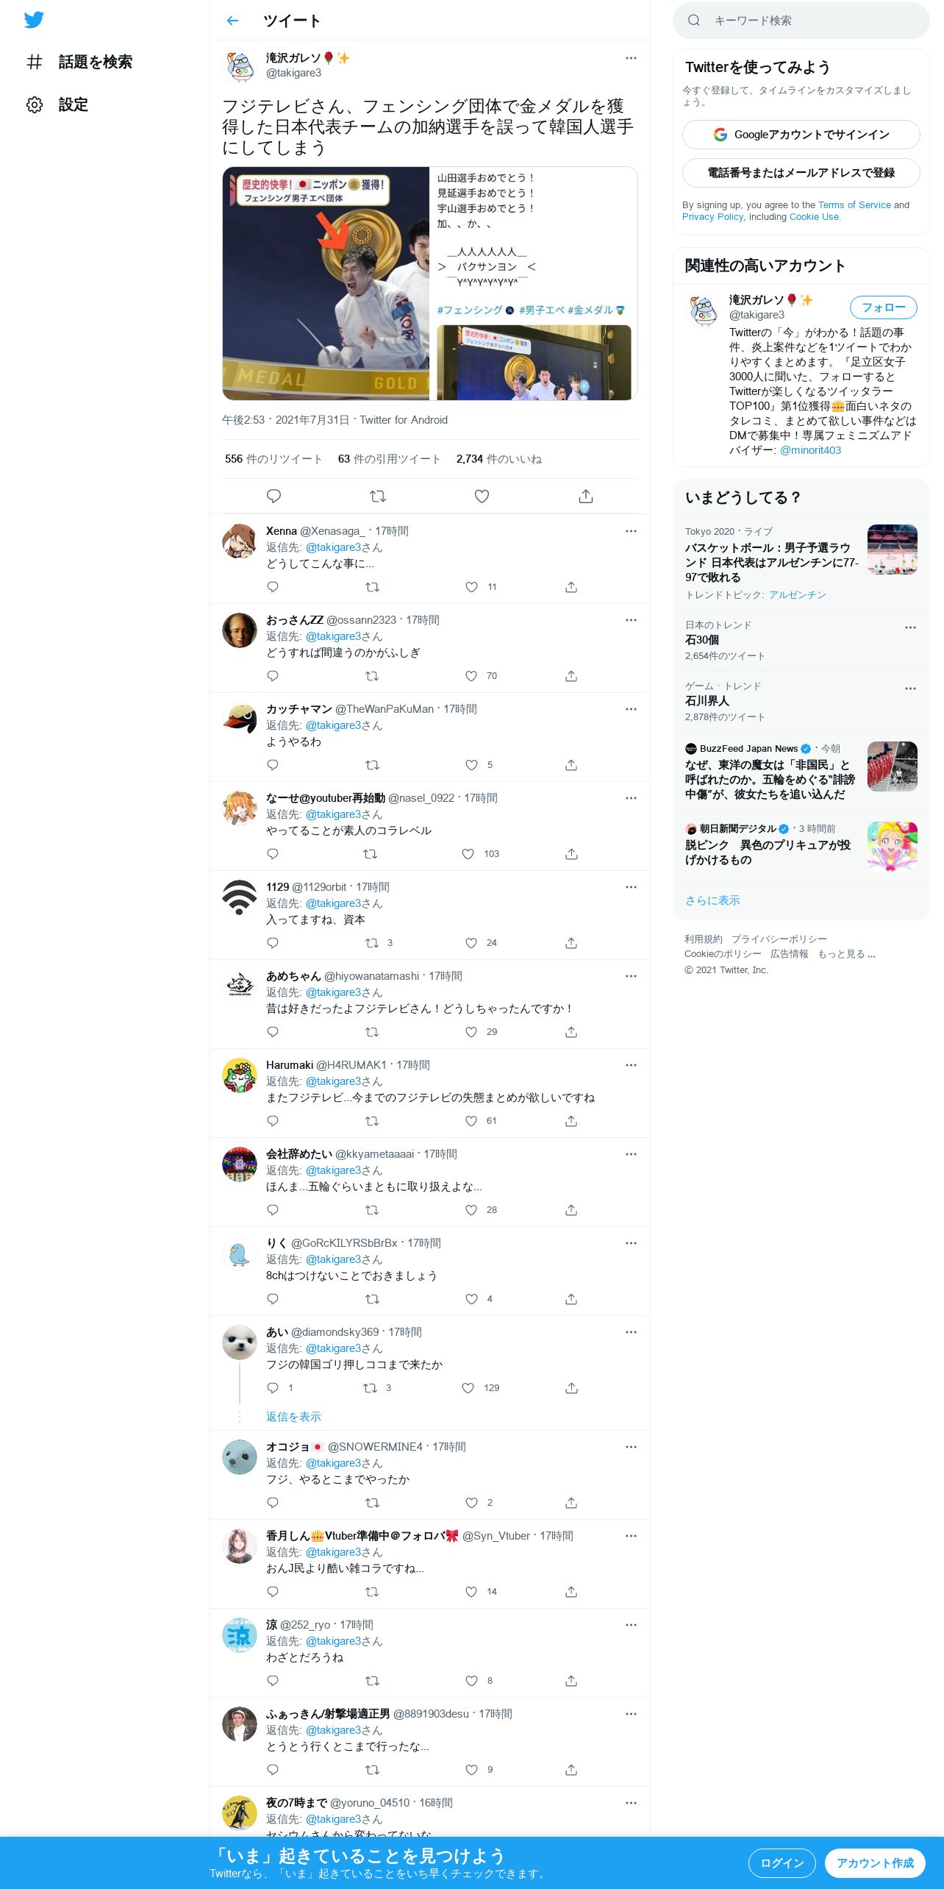Image resolution: width=944 pixels, height=1889 pixels.
Task: Click the ログイン button in the bottom banner
Action: 782,1863
